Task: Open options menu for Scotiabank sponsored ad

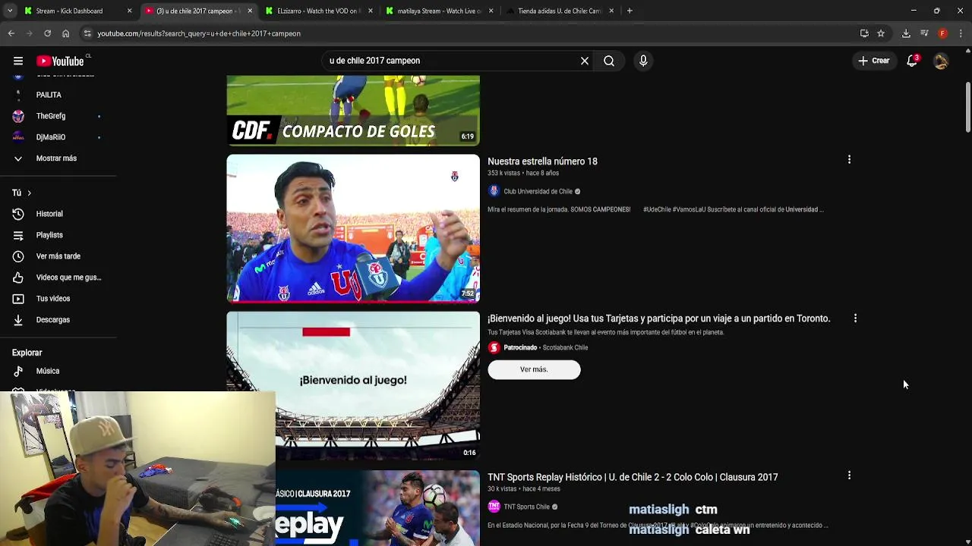Action: [x=855, y=318]
